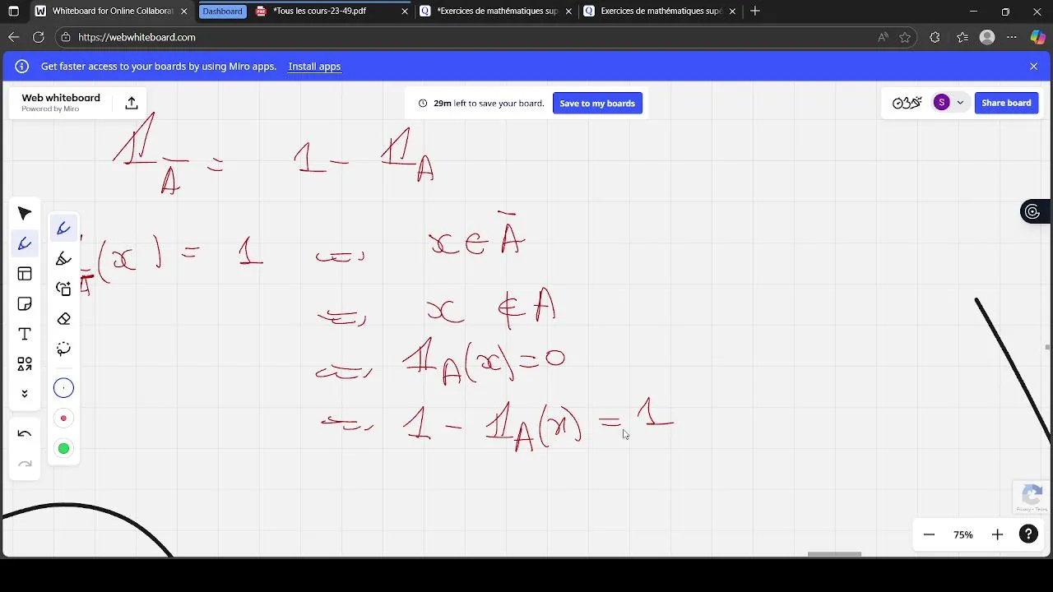The height and width of the screenshot is (592, 1053).
Task: Select the arrow cursor tool
Action: pyautogui.click(x=25, y=214)
